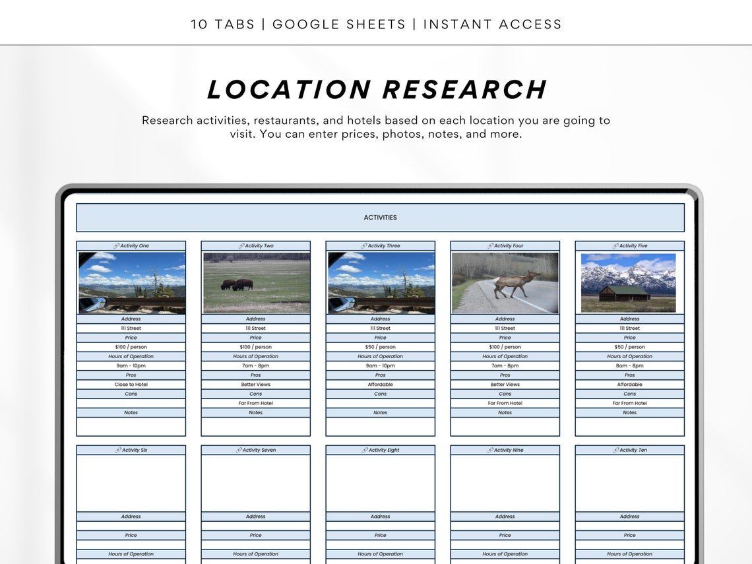Screen dimensions: 752x564
Task: Click the link icon beside Activity Eight
Action: [x=363, y=450]
